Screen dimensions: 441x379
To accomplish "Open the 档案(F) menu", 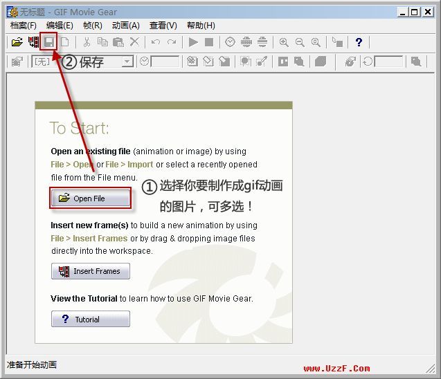I will point(24,26).
